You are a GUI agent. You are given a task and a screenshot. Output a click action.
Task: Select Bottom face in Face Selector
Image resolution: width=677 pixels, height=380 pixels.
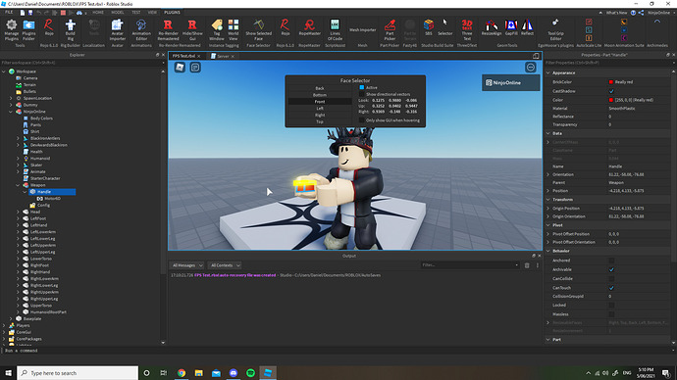(320, 95)
